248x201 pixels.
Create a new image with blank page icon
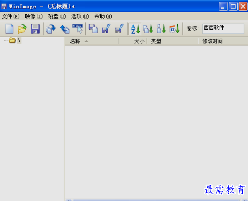tap(9, 29)
